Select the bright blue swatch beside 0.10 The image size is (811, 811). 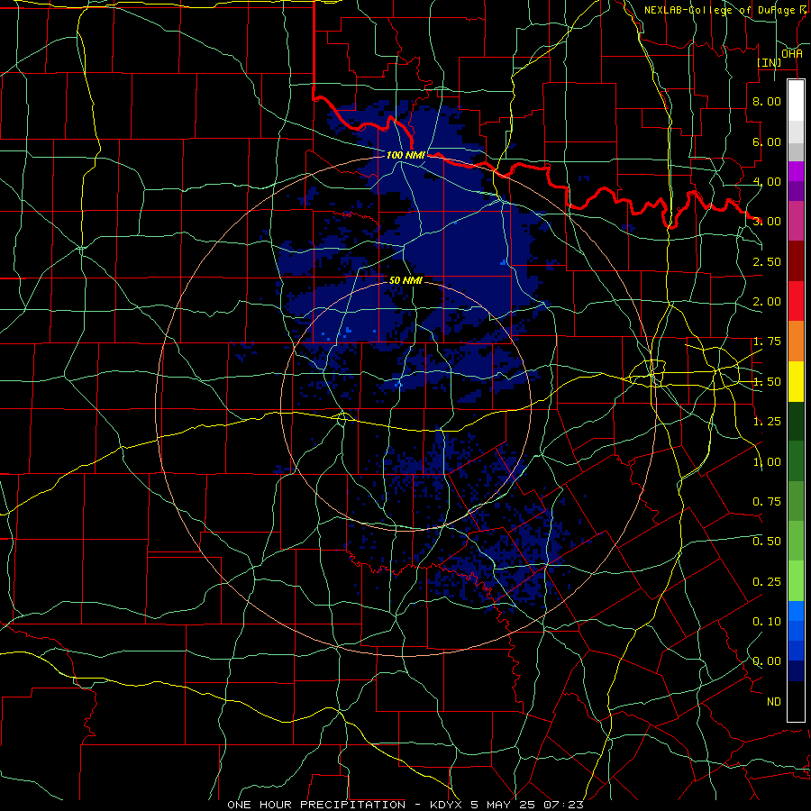click(796, 611)
